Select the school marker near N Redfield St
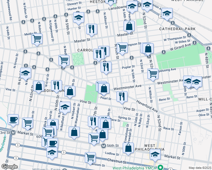Viewport: 212px width, 170px height. pos(65,107)
